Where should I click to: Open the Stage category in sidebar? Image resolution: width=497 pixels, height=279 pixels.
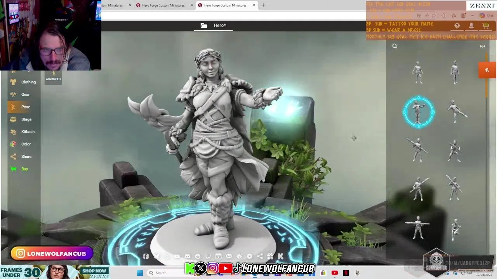point(23,119)
